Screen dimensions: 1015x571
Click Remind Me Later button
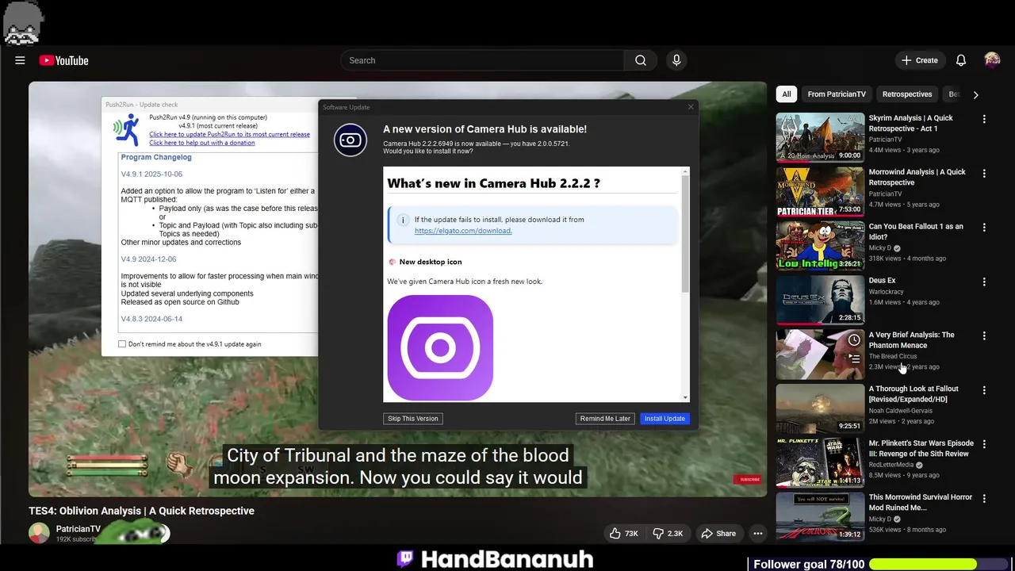(x=605, y=419)
